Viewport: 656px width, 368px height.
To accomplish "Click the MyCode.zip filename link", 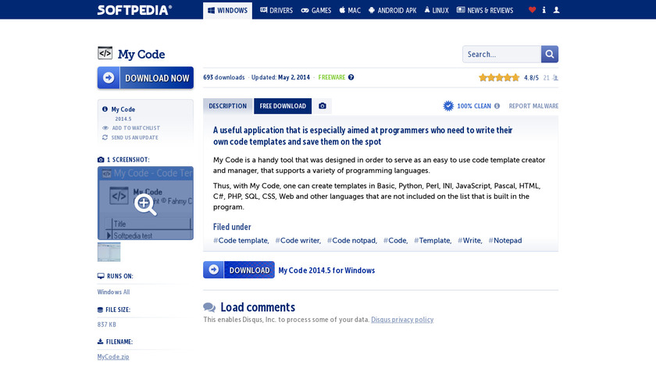I will pyautogui.click(x=113, y=357).
